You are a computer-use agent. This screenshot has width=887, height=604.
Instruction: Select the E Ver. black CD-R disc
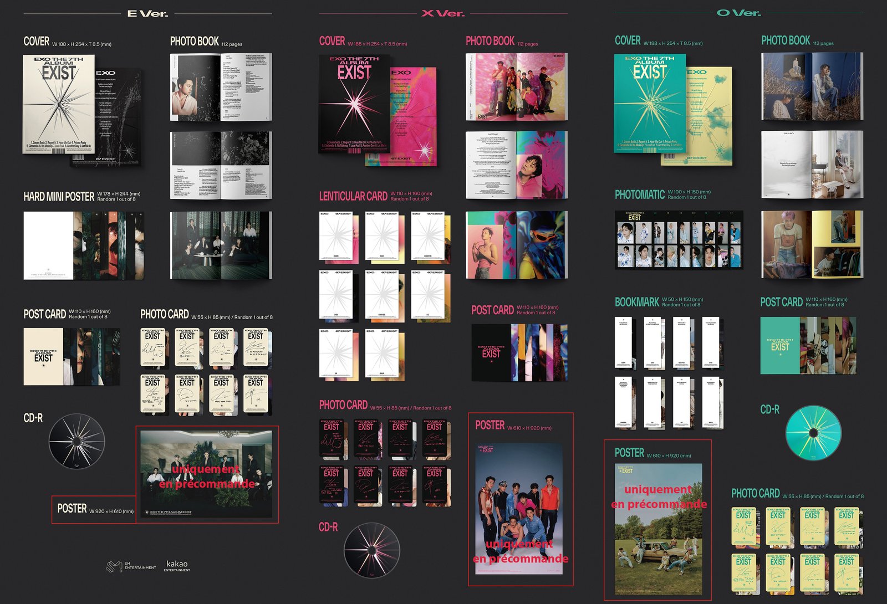click(77, 442)
